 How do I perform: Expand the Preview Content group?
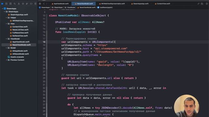(x=7, y=60)
